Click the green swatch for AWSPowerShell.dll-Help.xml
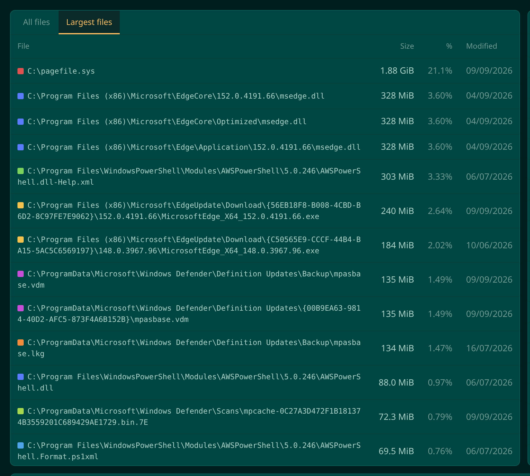The height and width of the screenshot is (476, 530). pos(21,171)
